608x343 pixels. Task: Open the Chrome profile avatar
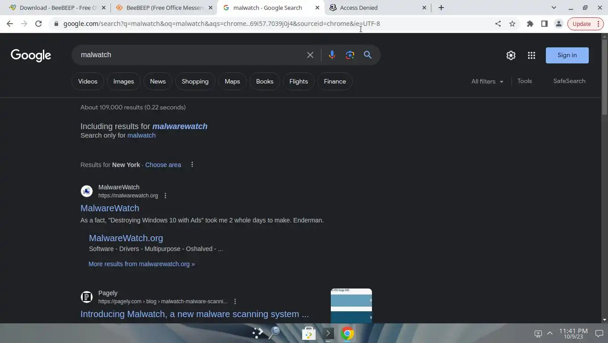pyautogui.click(x=559, y=24)
